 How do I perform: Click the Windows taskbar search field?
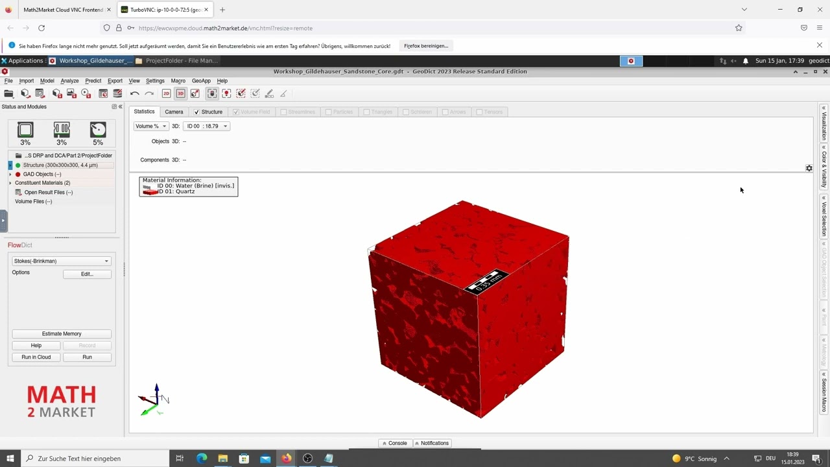[x=95, y=459]
